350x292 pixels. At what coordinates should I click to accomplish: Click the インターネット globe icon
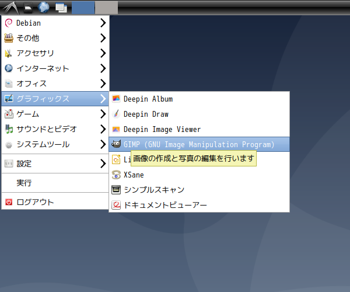pyautogui.click(x=9, y=68)
